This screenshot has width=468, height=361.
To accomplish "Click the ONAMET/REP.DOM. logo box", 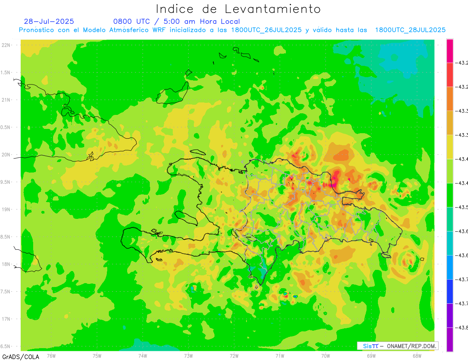I will click(397, 346).
